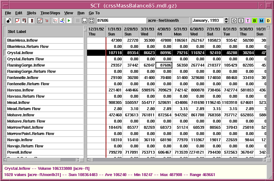This screenshot has width=274, height=181.
Task: Click cell 47380 in BlueMesa.Inflow row
Action: [114, 40]
